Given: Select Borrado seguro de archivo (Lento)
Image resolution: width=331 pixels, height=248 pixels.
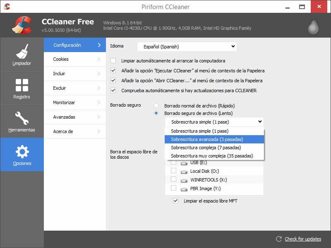Looking at the screenshot, I should [156, 113].
